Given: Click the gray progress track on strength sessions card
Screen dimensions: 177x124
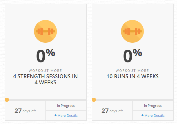Looking at the screenshot, I should [47, 100].
